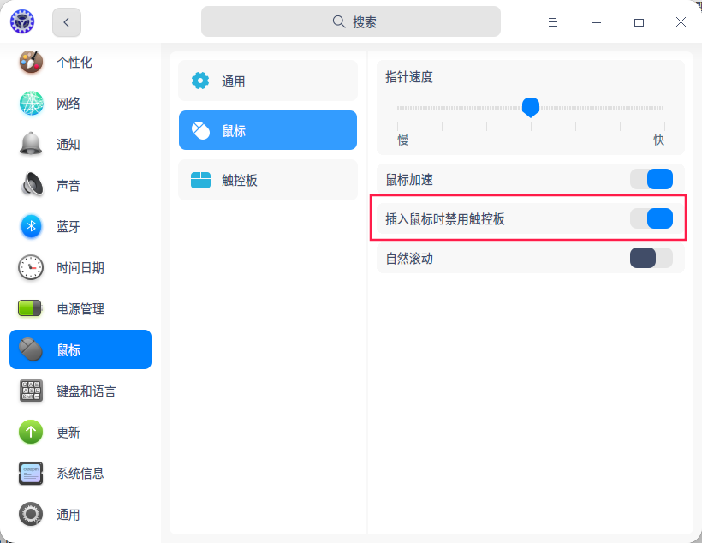The width and height of the screenshot is (702, 543).
Task: Maximize the Control Center window
Action: point(639,22)
